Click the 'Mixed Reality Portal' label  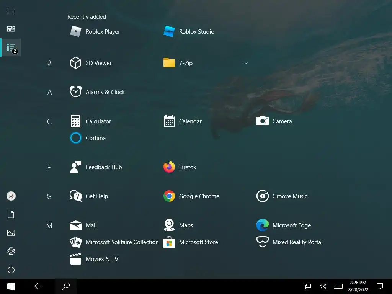coord(297,242)
